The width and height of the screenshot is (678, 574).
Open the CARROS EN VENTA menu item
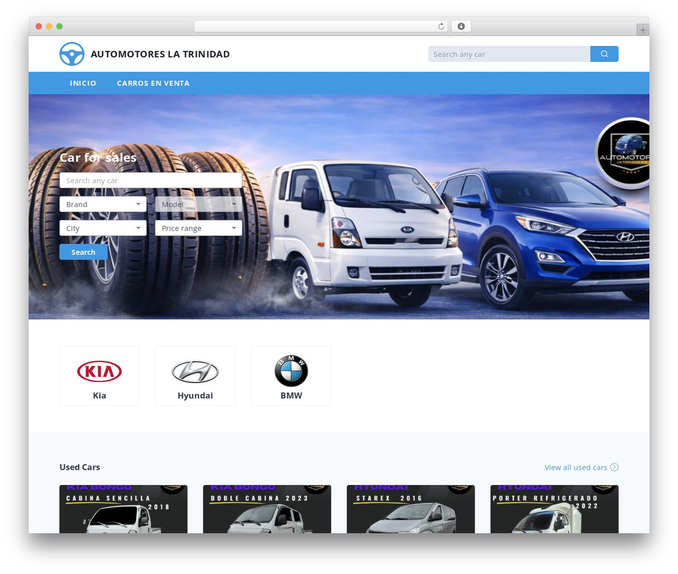153,83
